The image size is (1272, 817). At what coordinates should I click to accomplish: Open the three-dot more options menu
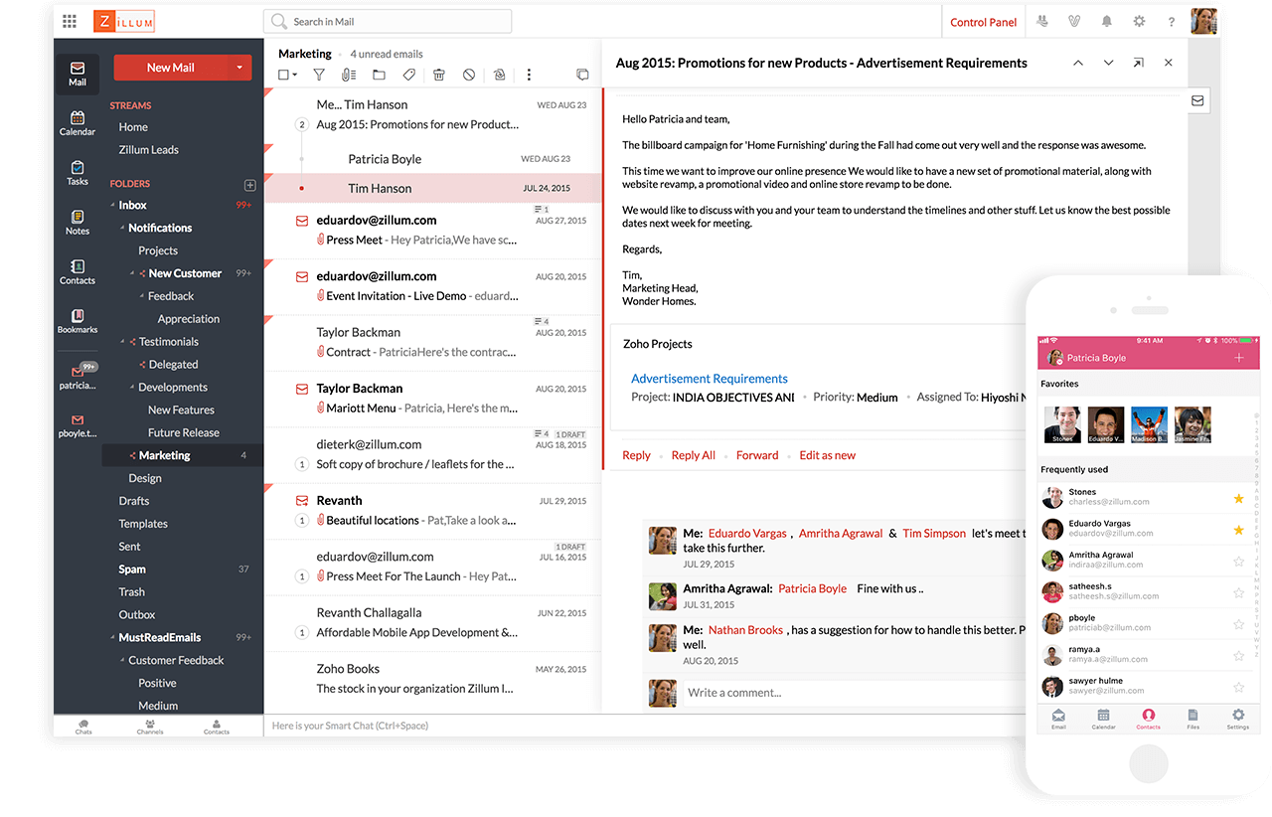(x=529, y=75)
